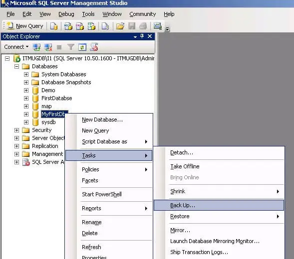This screenshot has width=294, height=259.
Task: Expand the FirstDatabse database node
Action: [26, 99]
